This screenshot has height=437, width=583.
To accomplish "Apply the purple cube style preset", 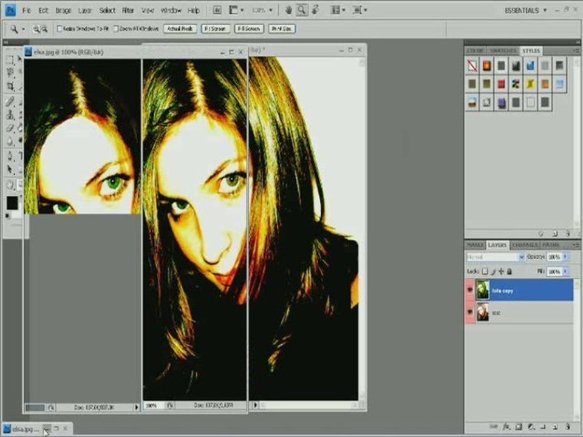I will coord(501,102).
